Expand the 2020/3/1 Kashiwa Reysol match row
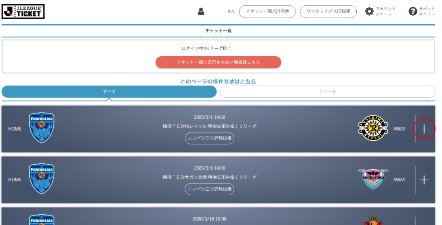This screenshot has height=225, width=442. (x=424, y=129)
